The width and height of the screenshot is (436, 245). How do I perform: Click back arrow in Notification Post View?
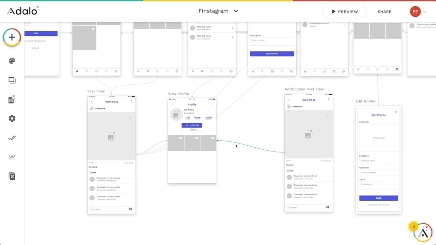tap(289, 100)
